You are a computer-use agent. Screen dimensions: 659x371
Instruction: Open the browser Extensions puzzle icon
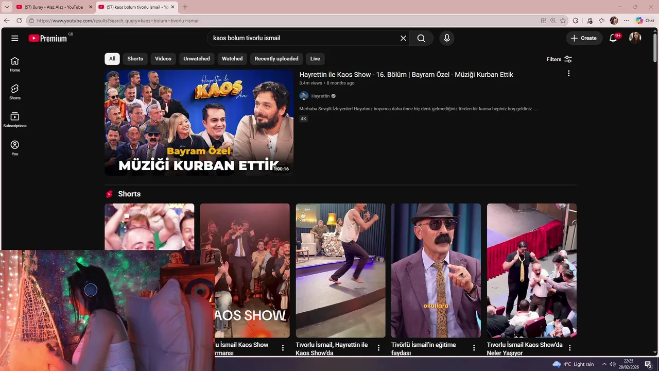coord(576,21)
